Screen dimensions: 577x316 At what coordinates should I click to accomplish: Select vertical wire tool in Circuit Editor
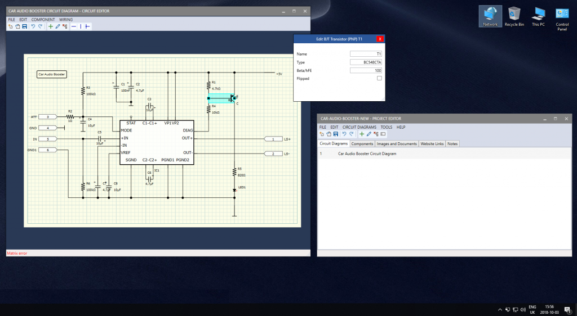point(81,26)
